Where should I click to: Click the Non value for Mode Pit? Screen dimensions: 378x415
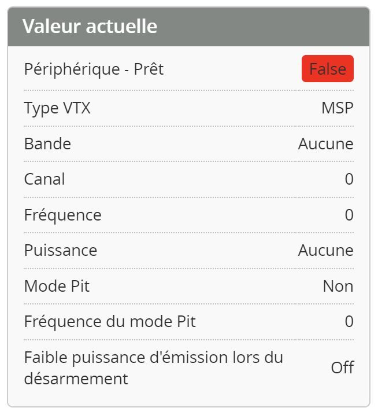338,287
